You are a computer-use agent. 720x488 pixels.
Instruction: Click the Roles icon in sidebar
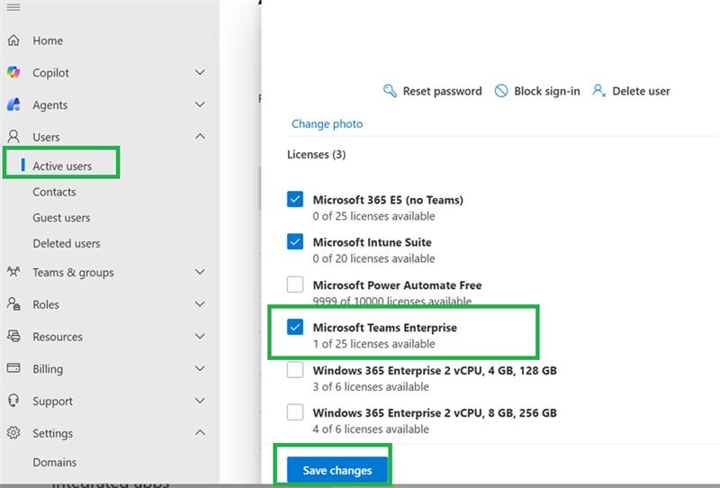[x=13, y=303]
